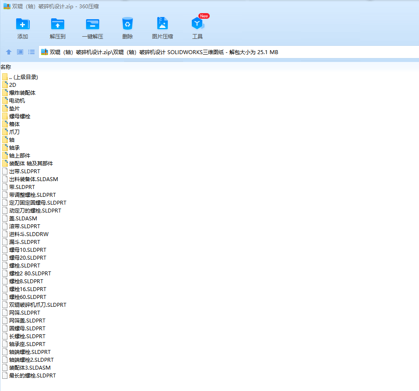419x391 pixels.
Task: Select the file 盖.SLDASM
Action: (20, 218)
